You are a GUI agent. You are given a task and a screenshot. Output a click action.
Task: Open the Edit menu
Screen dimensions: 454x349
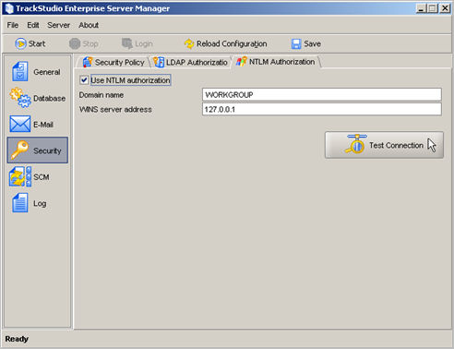[33, 25]
